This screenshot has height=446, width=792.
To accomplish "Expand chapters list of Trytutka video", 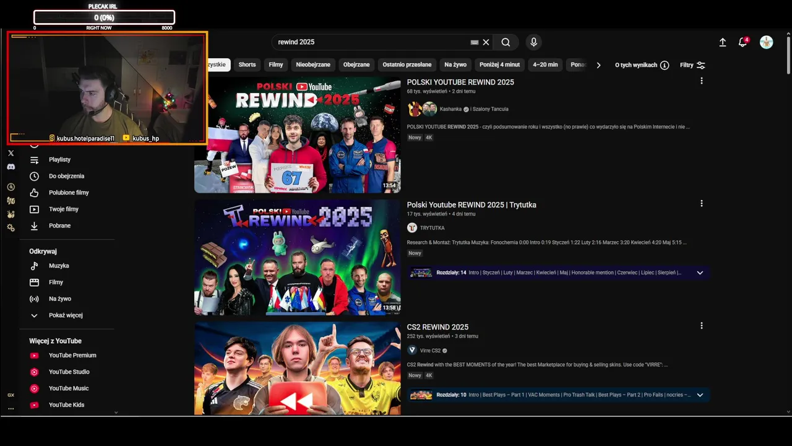I will [700, 273].
